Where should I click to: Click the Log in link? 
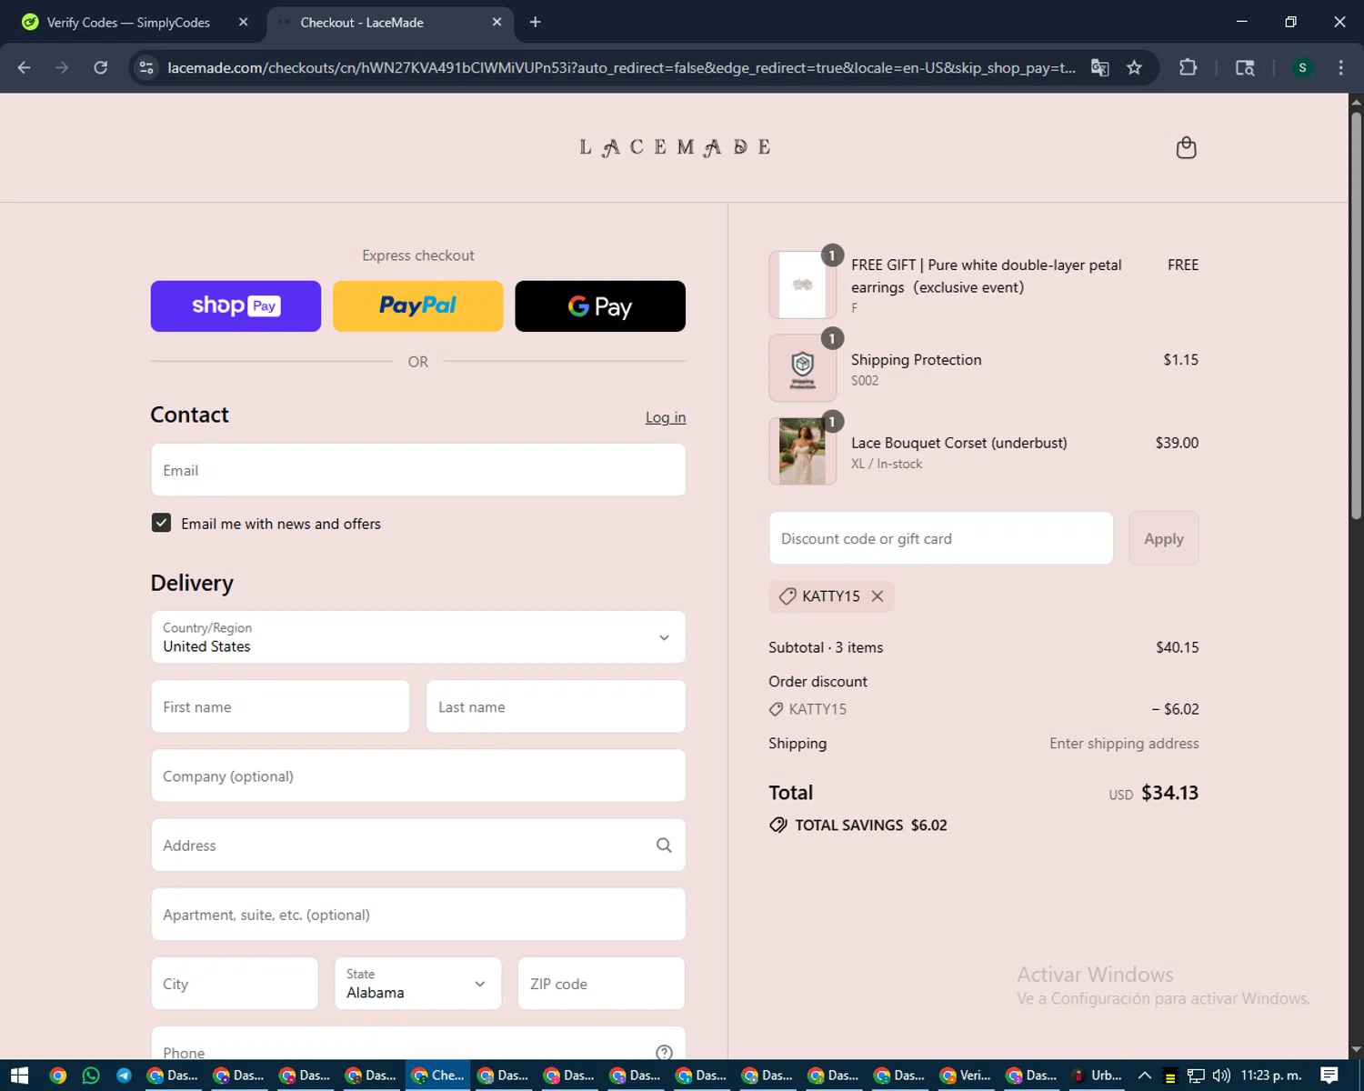[666, 417]
